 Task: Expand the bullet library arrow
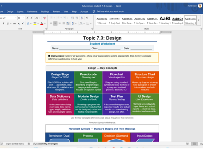[54, 18]
